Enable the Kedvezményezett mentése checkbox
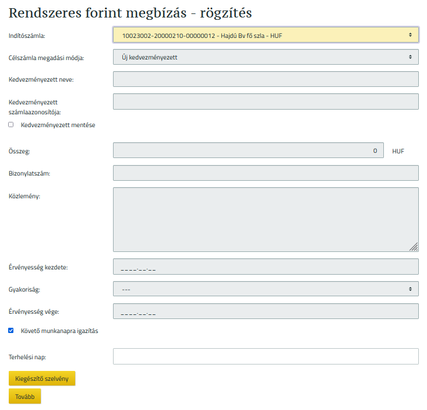Viewport: 427px width, 410px height. click(10, 125)
